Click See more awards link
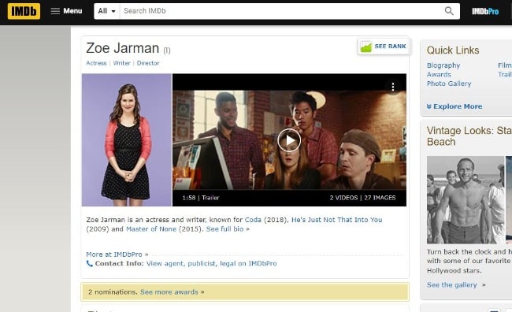Image resolution: width=512 pixels, height=312 pixels. click(172, 292)
